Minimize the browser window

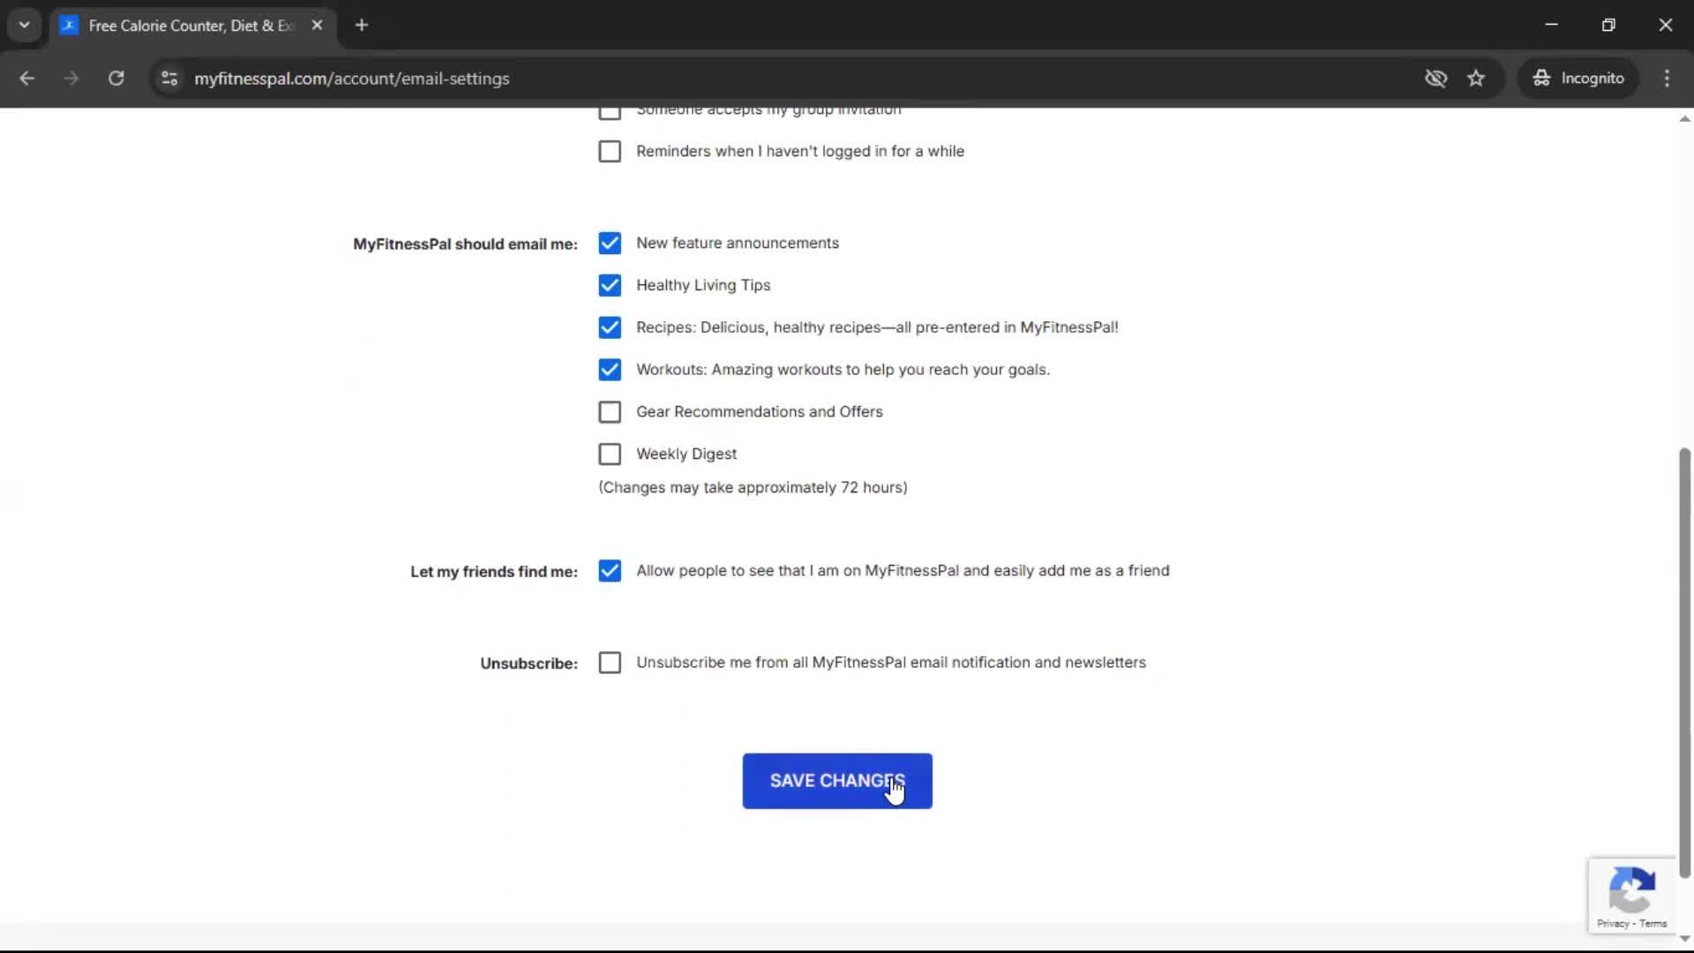coord(1551,25)
